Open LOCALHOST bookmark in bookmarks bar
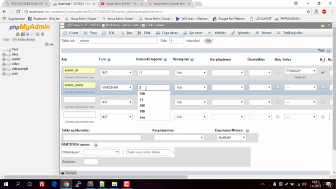This screenshot has width=336, height=189. coord(261,19)
